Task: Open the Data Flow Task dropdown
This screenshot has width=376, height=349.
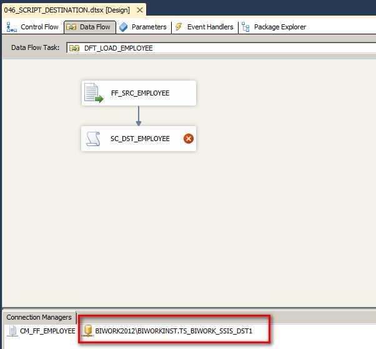Action: pyautogui.click(x=220, y=48)
